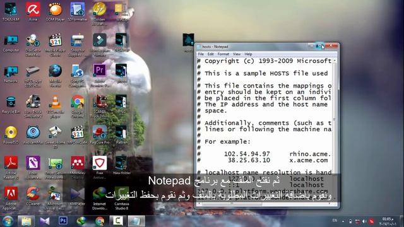This screenshot has height=227, width=404.
Task: Launch Media Player Classic desktop shortcut
Action: click(x=55, y=45)
